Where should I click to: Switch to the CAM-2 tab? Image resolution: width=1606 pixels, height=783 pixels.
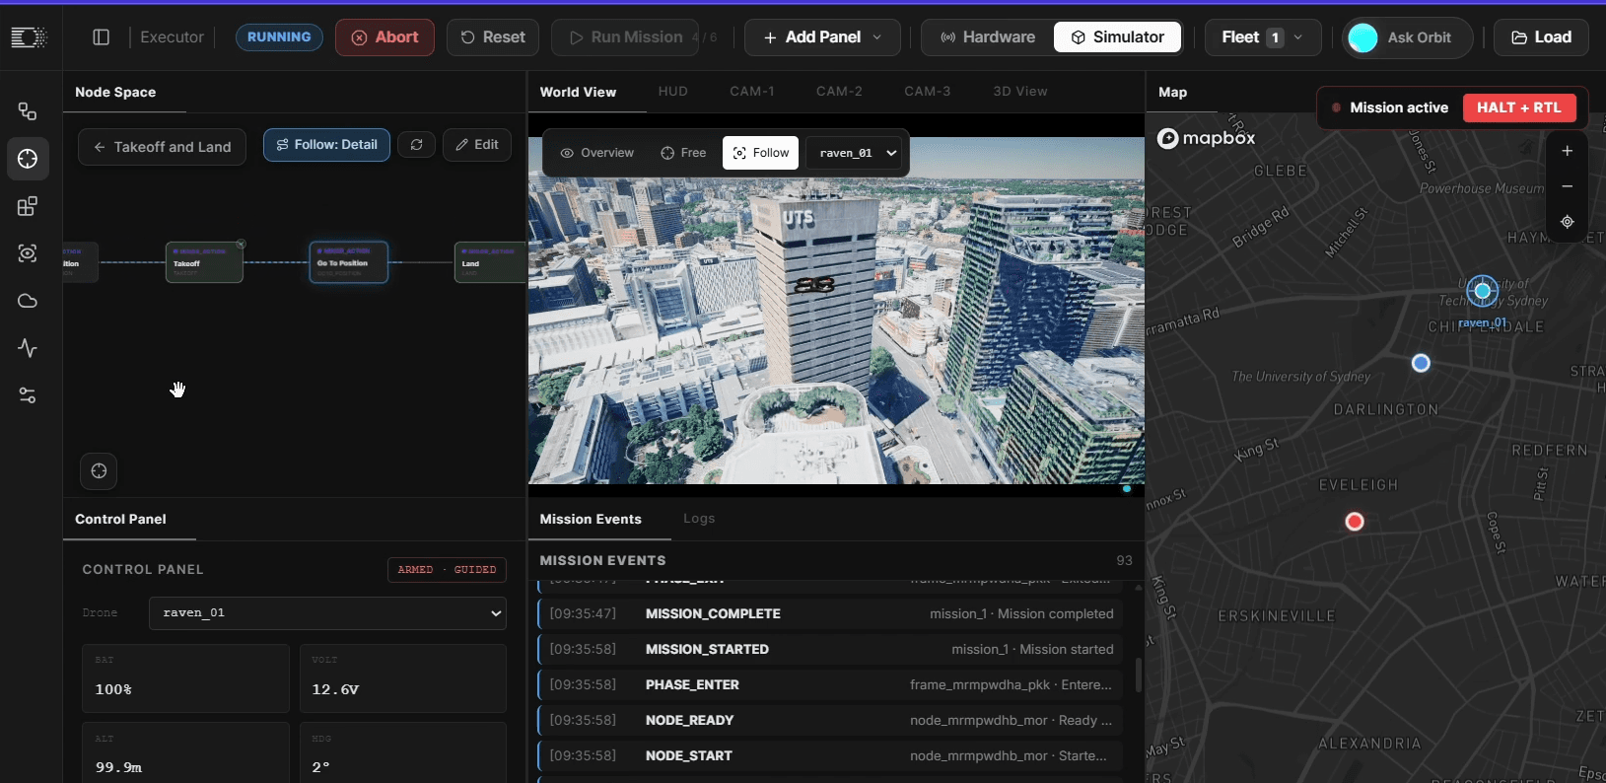tap(839, 92)
